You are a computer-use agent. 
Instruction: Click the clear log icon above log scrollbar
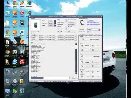pyautogui.click(x=76, y=44)
